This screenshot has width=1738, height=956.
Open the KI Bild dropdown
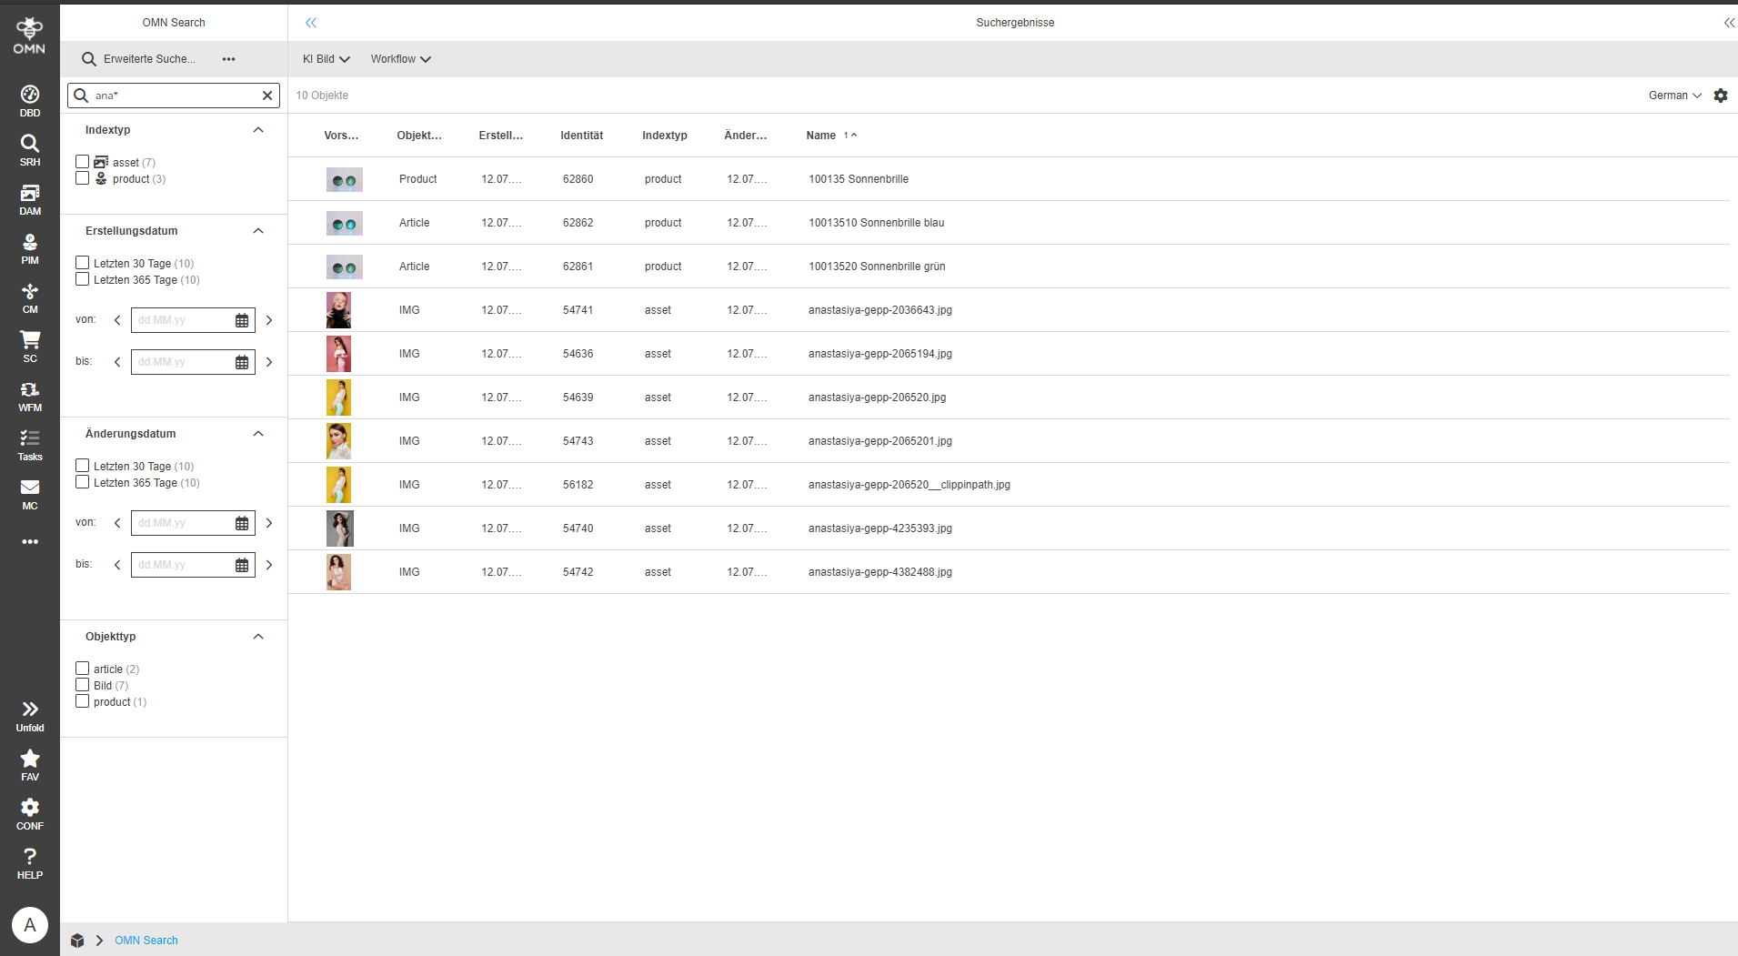click(325, 58)
